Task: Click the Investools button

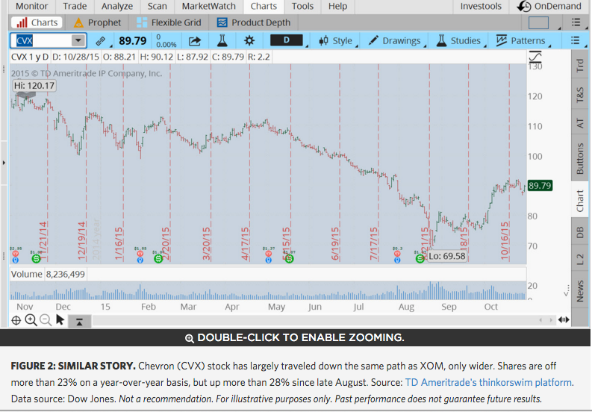Action: 481,7
